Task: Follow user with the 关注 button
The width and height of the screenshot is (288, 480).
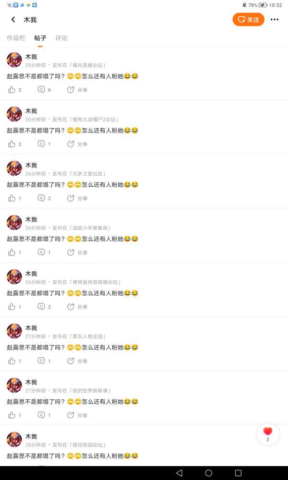Action: [x=249, y=20]
